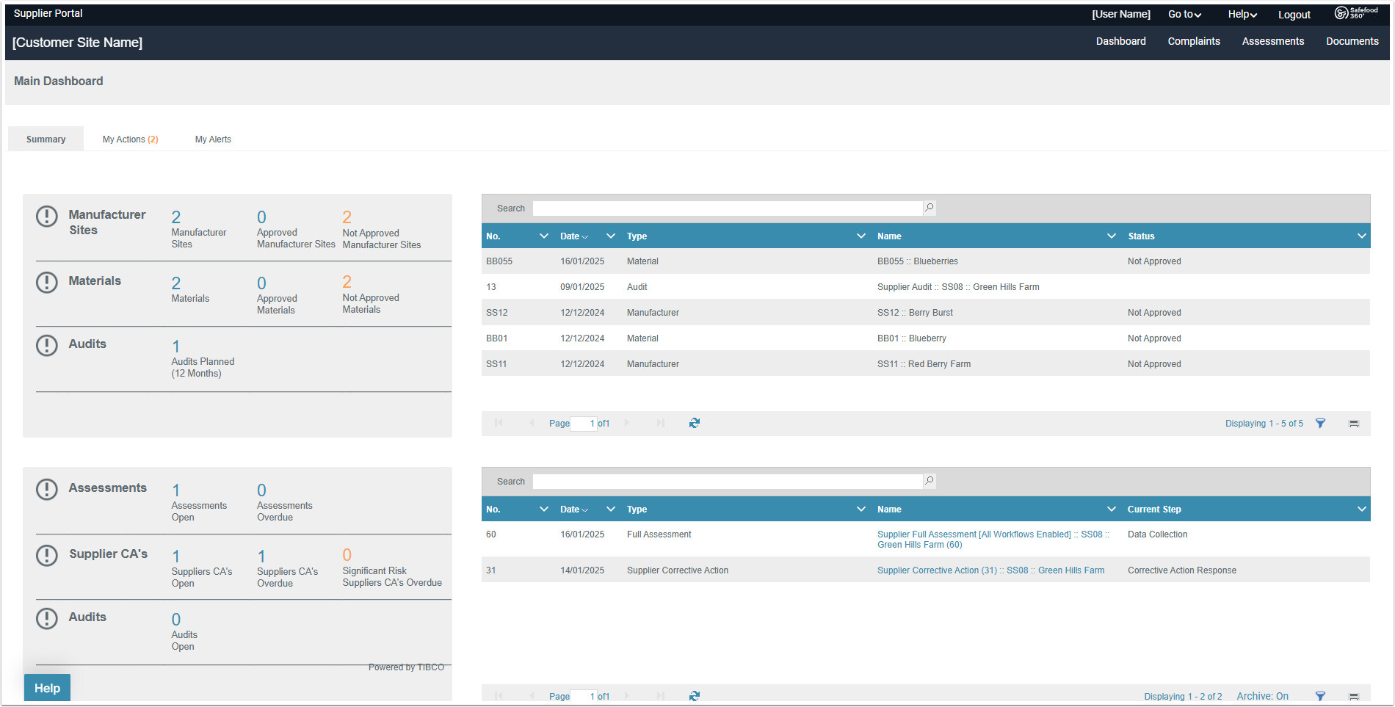1395x707 pixels.
Task: Click the search magnifier icon in lower grid
Action: point(930,481)
